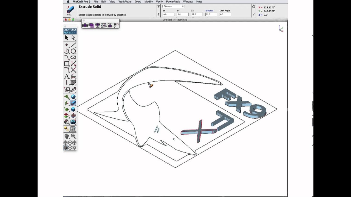Pick the Circle tool
Image resolution: width=351 pixels, height=197 pixels.
point(73,51)
